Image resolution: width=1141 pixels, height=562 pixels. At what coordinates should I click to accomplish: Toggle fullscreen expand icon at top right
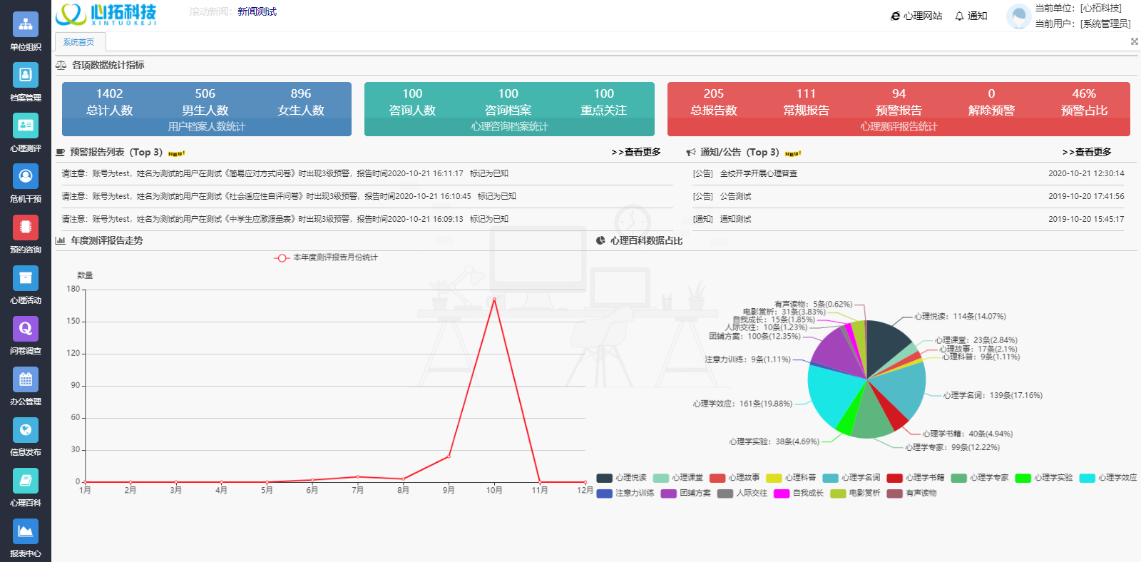tap(1134, 41)
